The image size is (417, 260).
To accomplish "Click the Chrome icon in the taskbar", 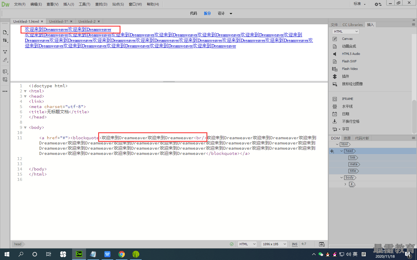I will (122, 254).
